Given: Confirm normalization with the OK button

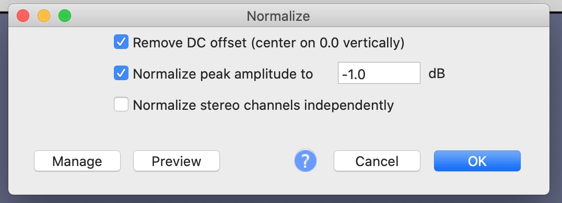Looking at the screenshot, I should pyautogui.click(x=477, y=161).
